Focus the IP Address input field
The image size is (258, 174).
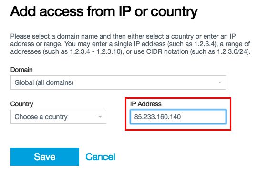click(178, 117)
